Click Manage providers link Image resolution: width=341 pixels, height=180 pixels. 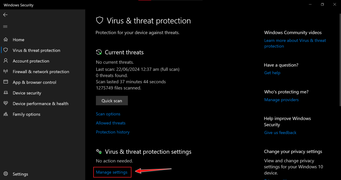click(281, 100)
